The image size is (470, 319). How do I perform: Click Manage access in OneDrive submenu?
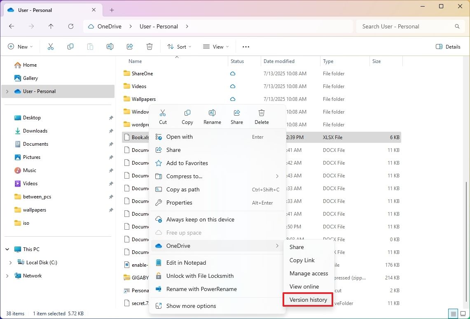pos(308,273)
